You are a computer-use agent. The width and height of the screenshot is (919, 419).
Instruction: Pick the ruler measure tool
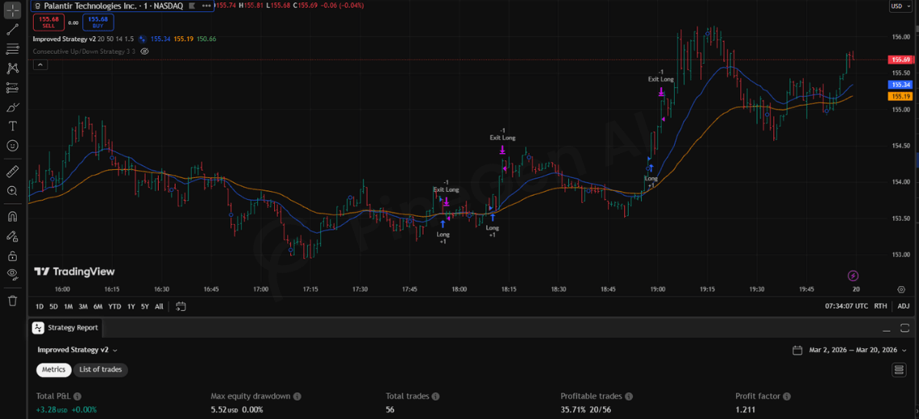tap(12, 172)
